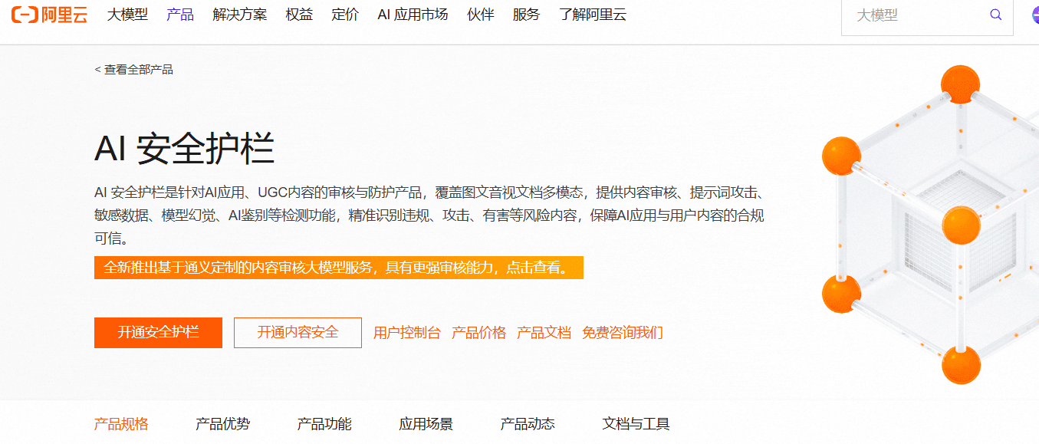Image resolution: width=1039 pixels, height=444 pixels.
Task: Open the 产品 nav menu
Action: point(180,15)
